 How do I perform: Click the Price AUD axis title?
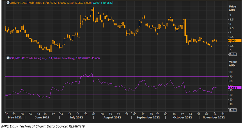232,8
